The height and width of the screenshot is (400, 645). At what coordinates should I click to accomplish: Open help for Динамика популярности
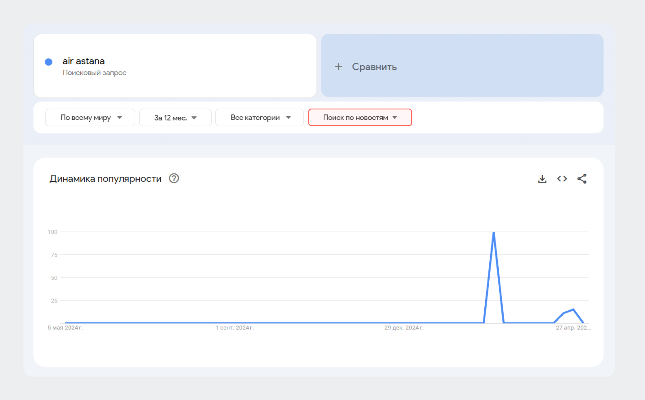pyautogui.click(x=174, y=178)
